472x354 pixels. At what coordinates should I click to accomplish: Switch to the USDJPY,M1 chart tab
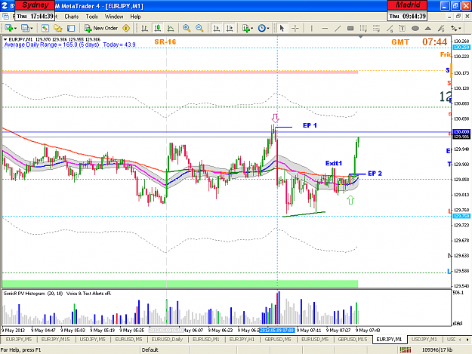tap(424, 339)
